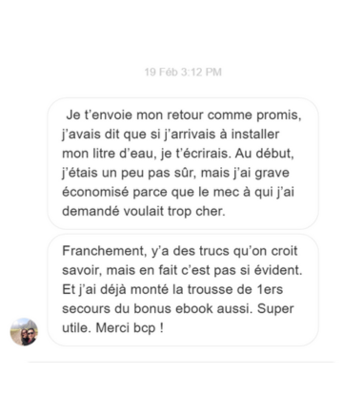Click the word 'installer' in first message

point(255,135)
